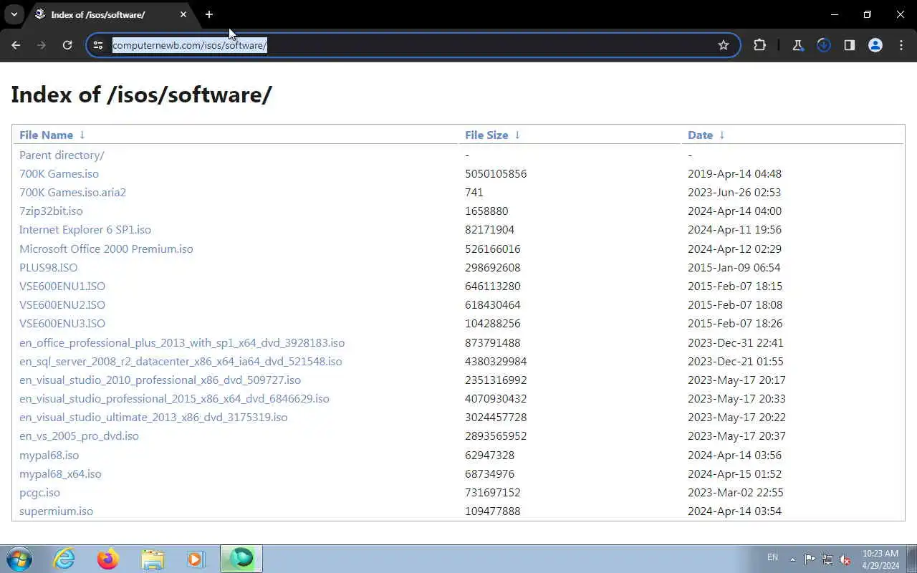Open the network tray icon

(827, 559)
